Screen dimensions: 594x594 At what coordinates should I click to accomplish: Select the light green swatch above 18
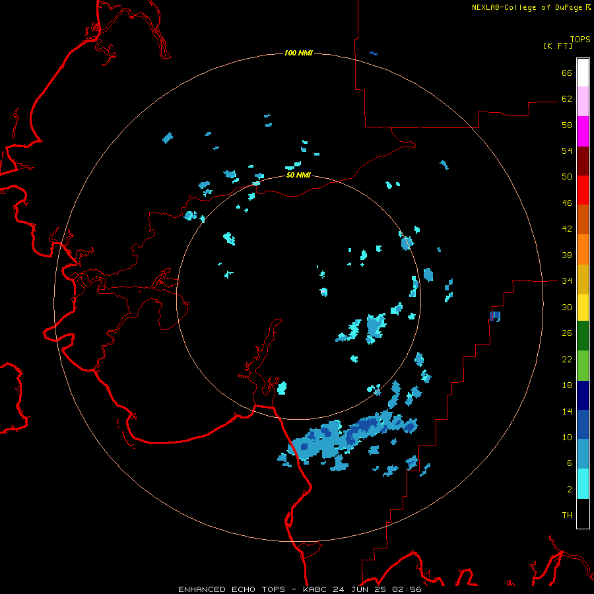click(x=583, y=366)
